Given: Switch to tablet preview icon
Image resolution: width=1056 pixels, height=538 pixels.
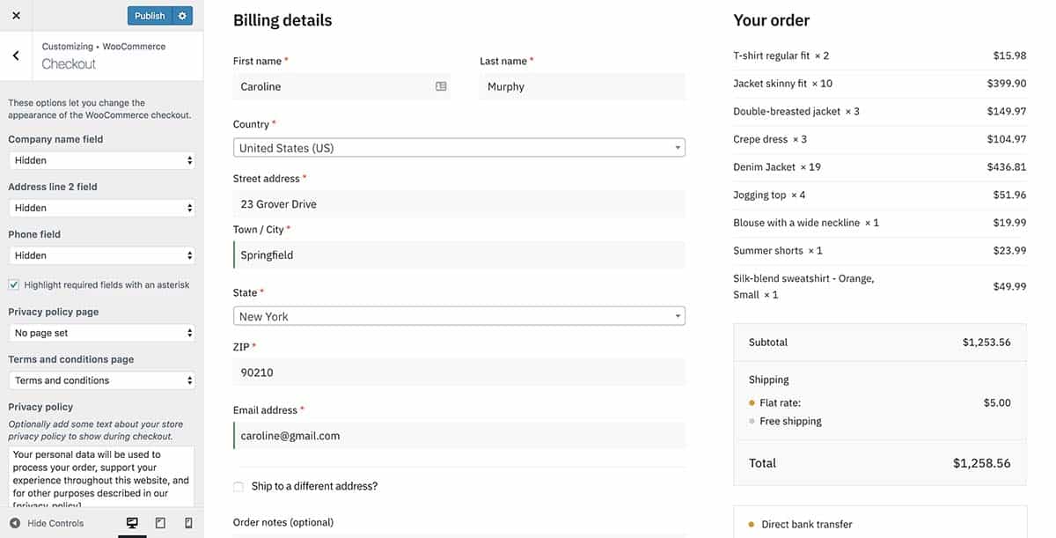Looking at the screenshot, I should [160, 523].
